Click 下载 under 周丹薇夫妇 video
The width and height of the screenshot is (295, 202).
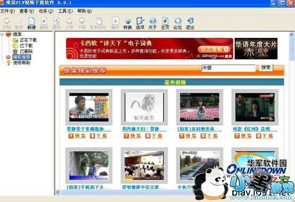(x=154, y=136)
